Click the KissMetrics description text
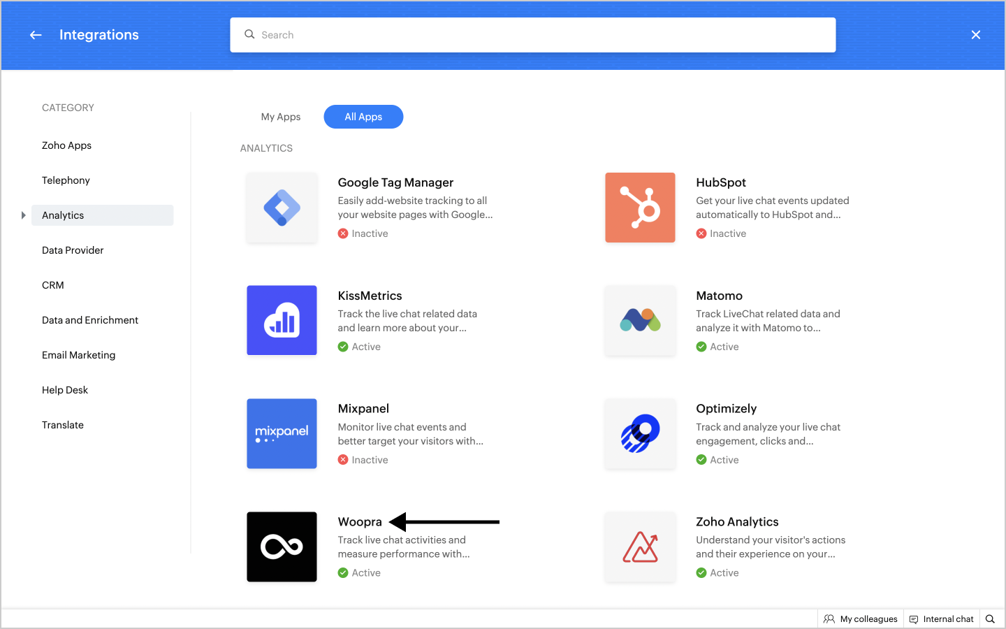 [x=407, y=321]
